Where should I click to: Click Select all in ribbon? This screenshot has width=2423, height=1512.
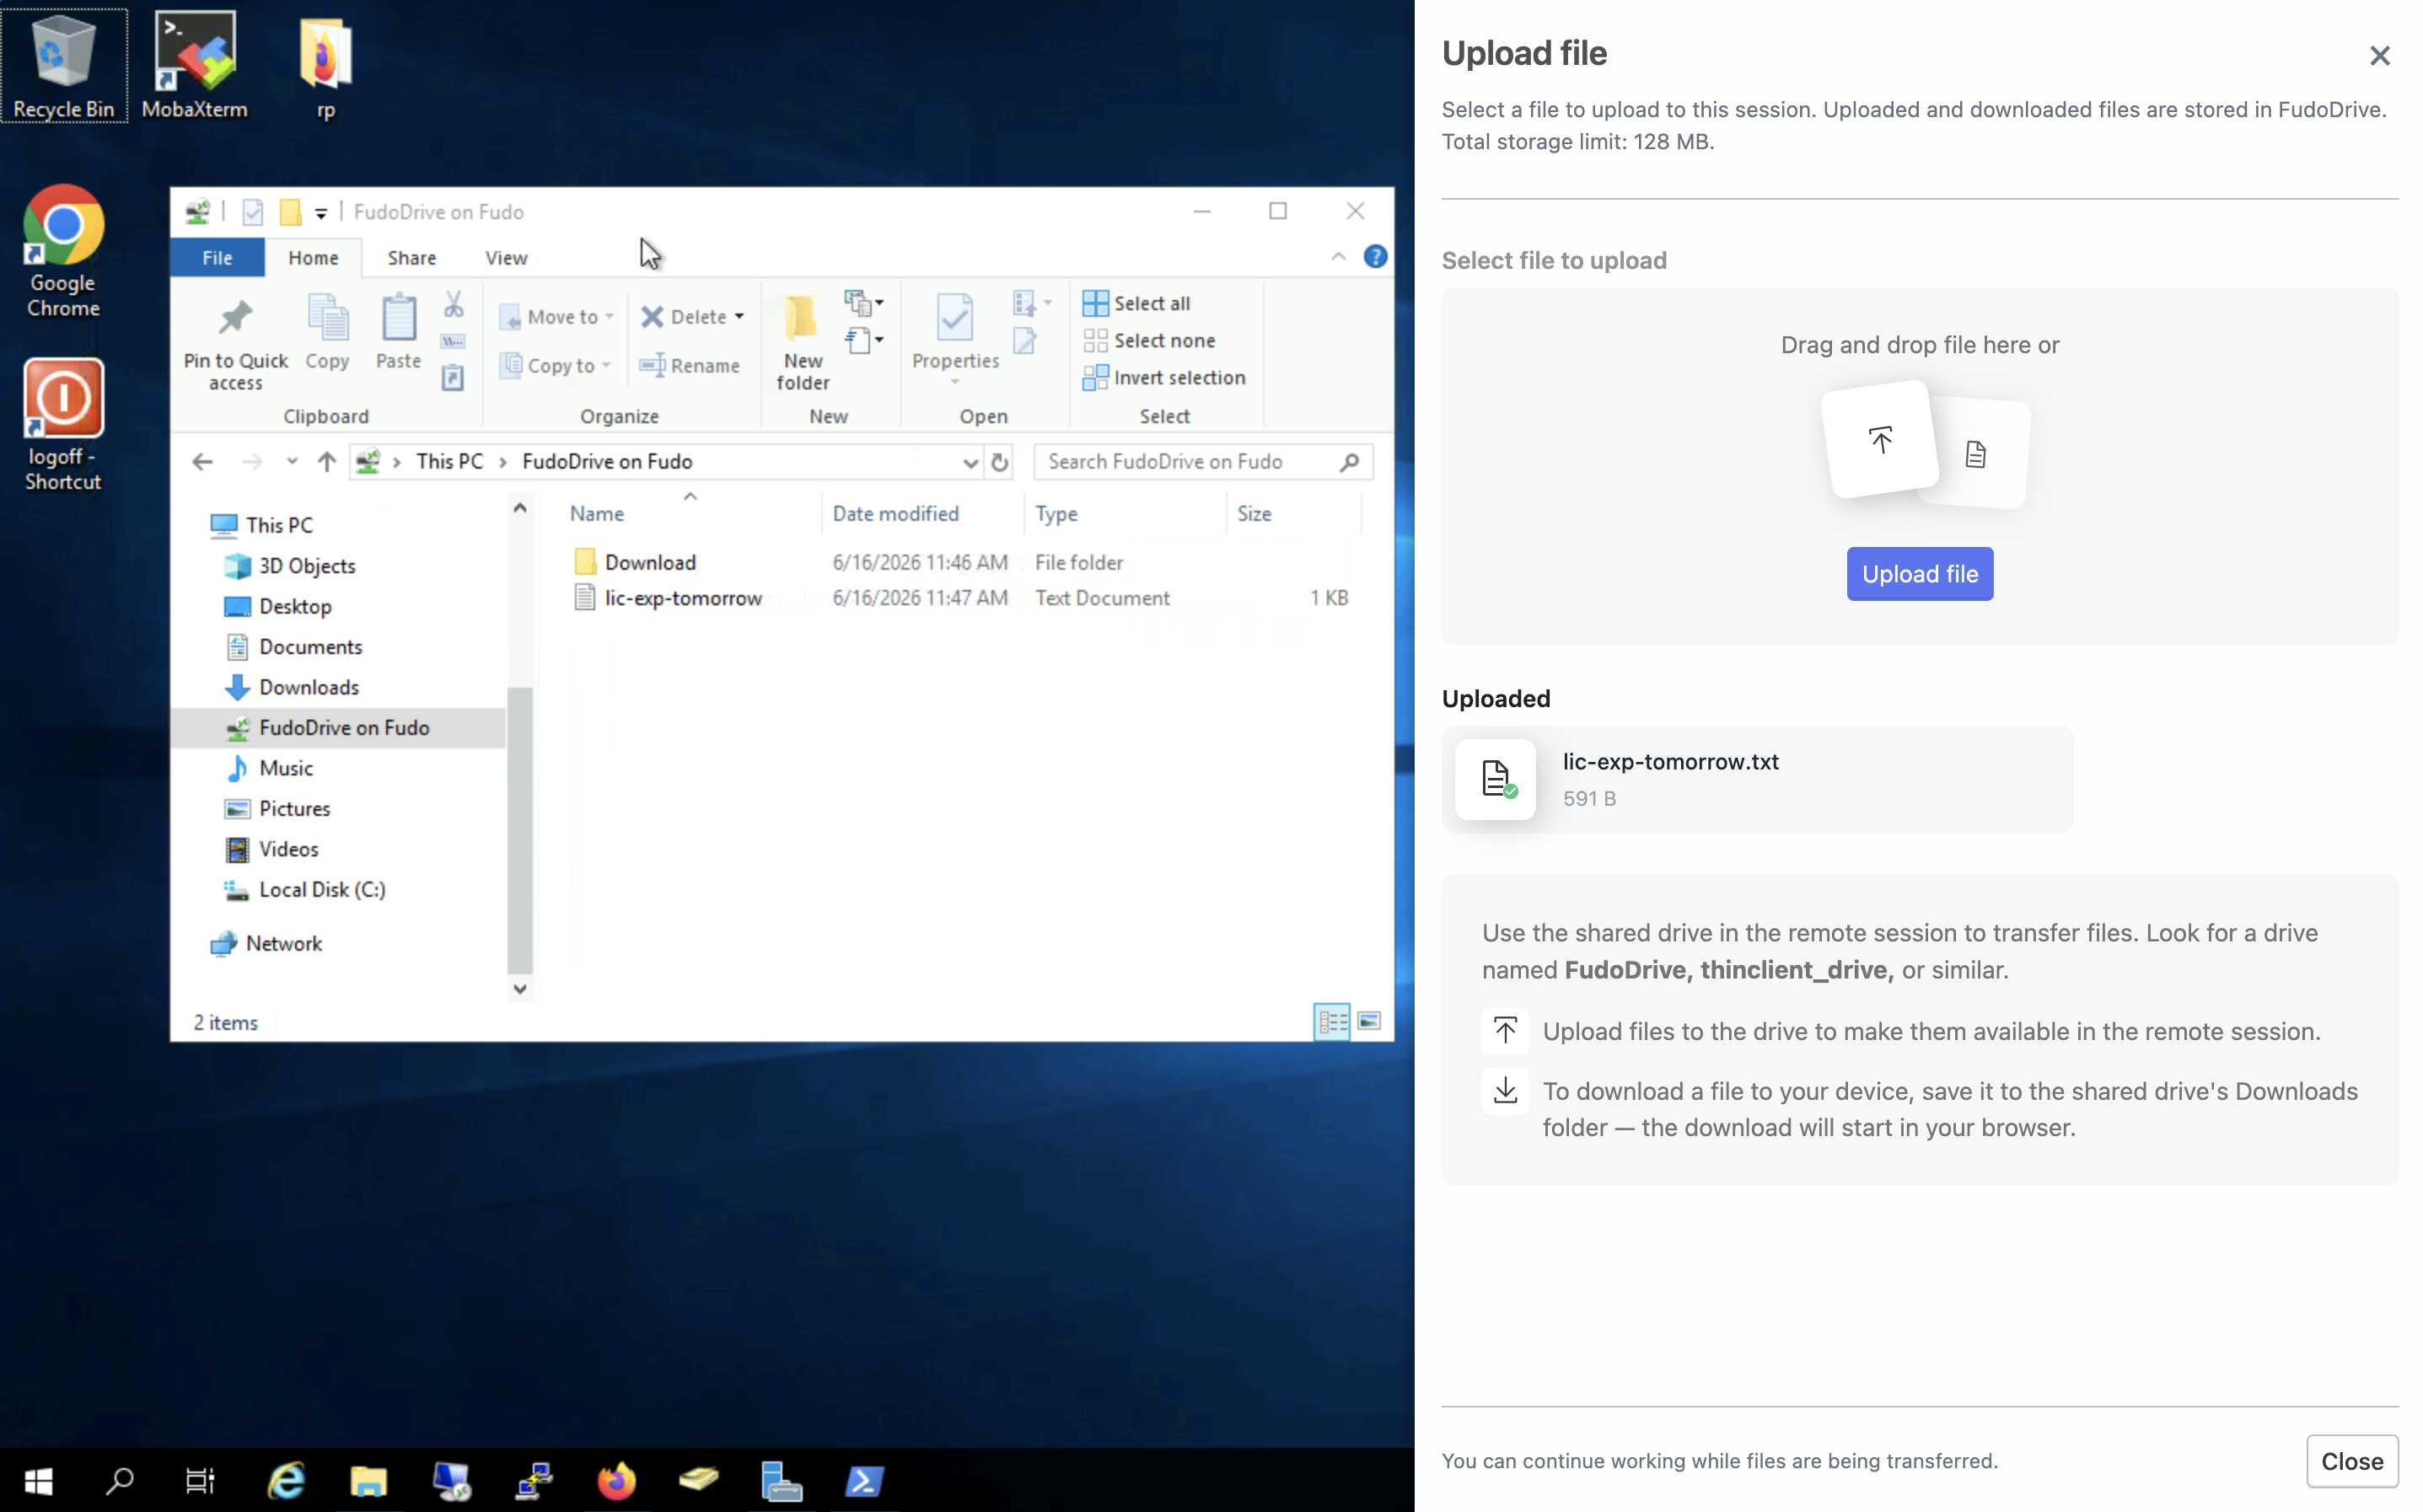click(1137, 303)
